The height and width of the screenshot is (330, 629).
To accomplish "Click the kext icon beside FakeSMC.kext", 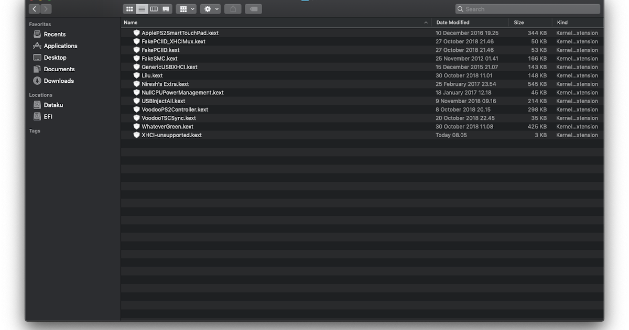I will coord(137,59).
